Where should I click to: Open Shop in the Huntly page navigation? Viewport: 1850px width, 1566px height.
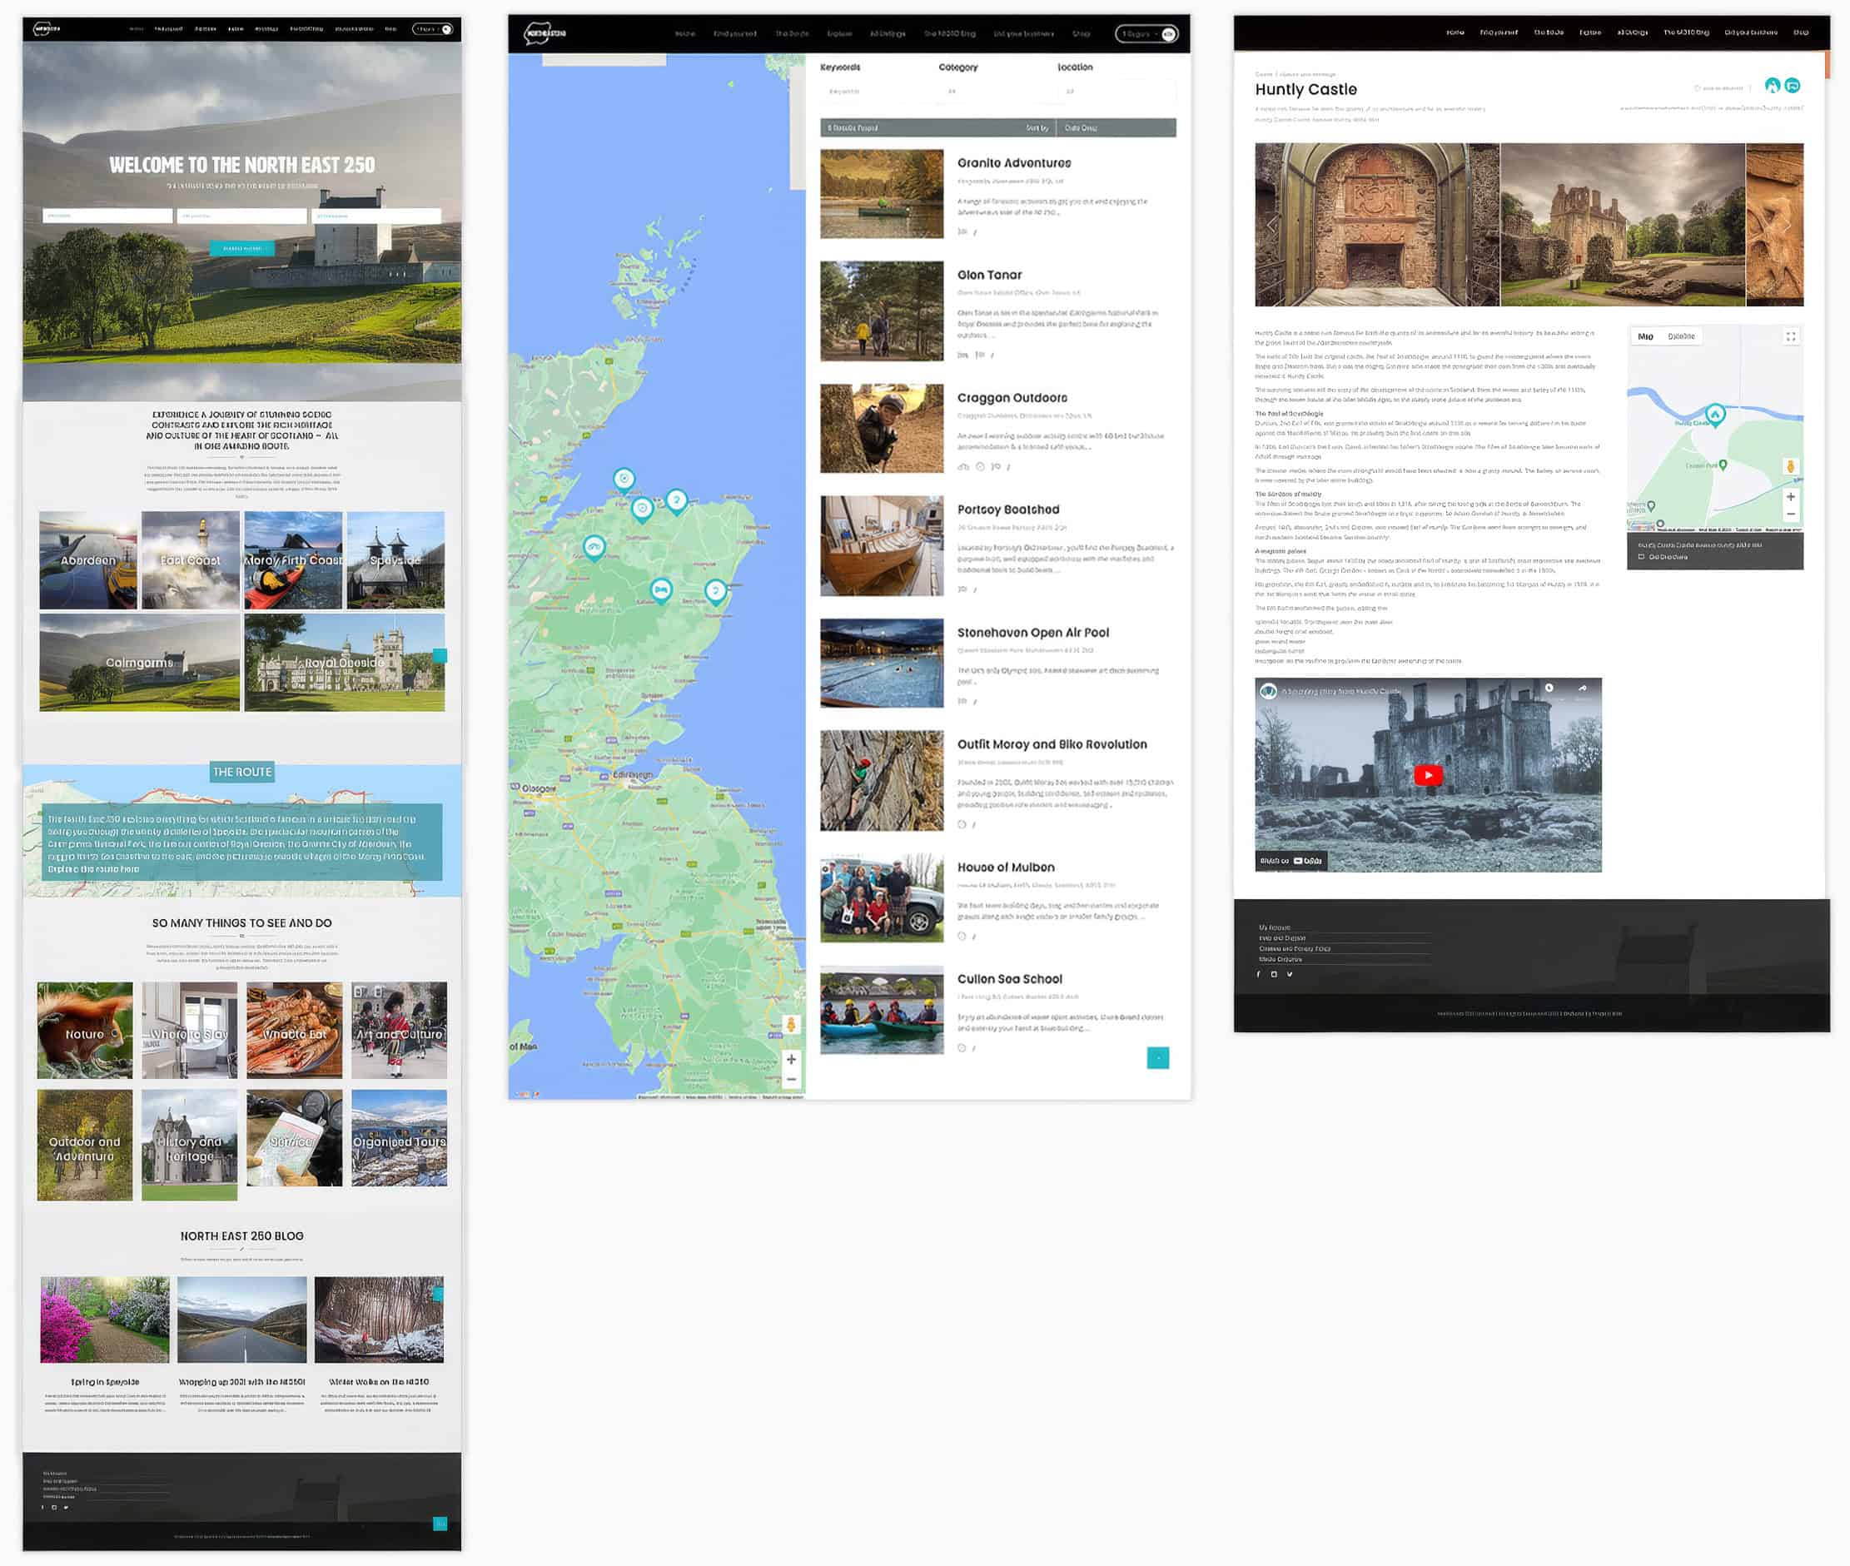pyautogui.click(x=1800, y=32)
